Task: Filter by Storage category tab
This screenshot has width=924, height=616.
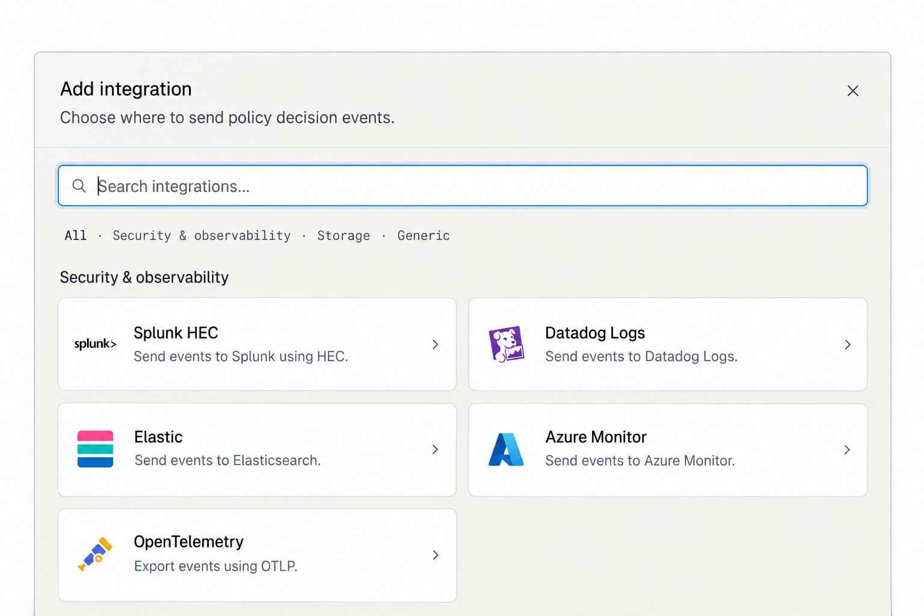Action: click(343, 236)
